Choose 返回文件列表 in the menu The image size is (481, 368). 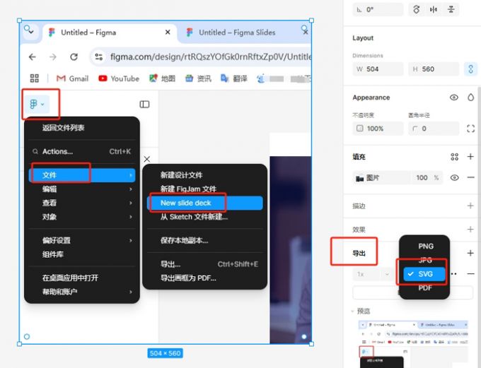click(63, 128)
